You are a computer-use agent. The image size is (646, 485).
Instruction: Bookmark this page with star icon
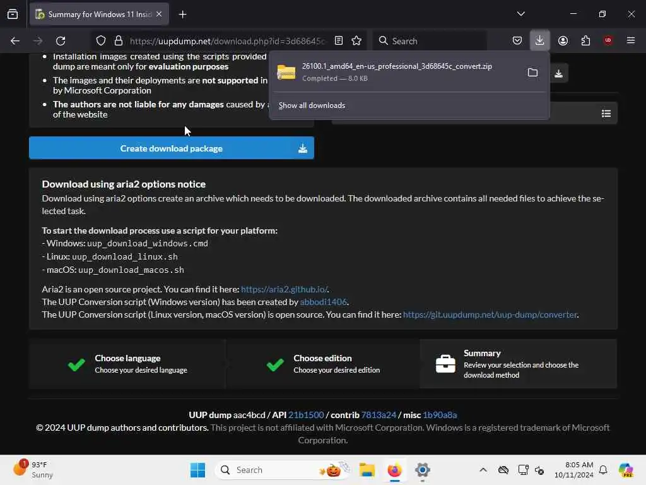pyautogui.click(x=356, y=40)
